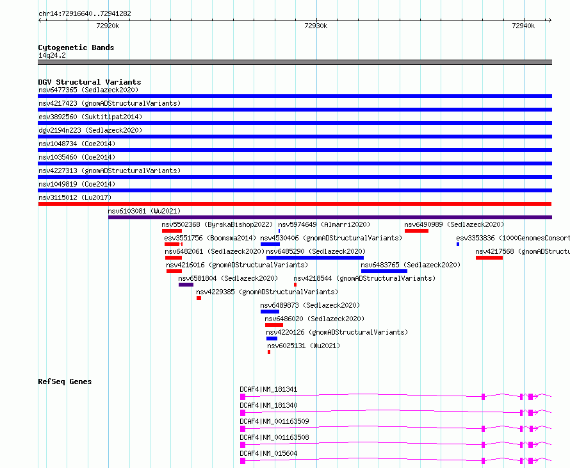This screenshot has width=570, height=468.
Task: Select red bar under nsv6490989 (Sedlazeck2020)
Action: [416, 231]
